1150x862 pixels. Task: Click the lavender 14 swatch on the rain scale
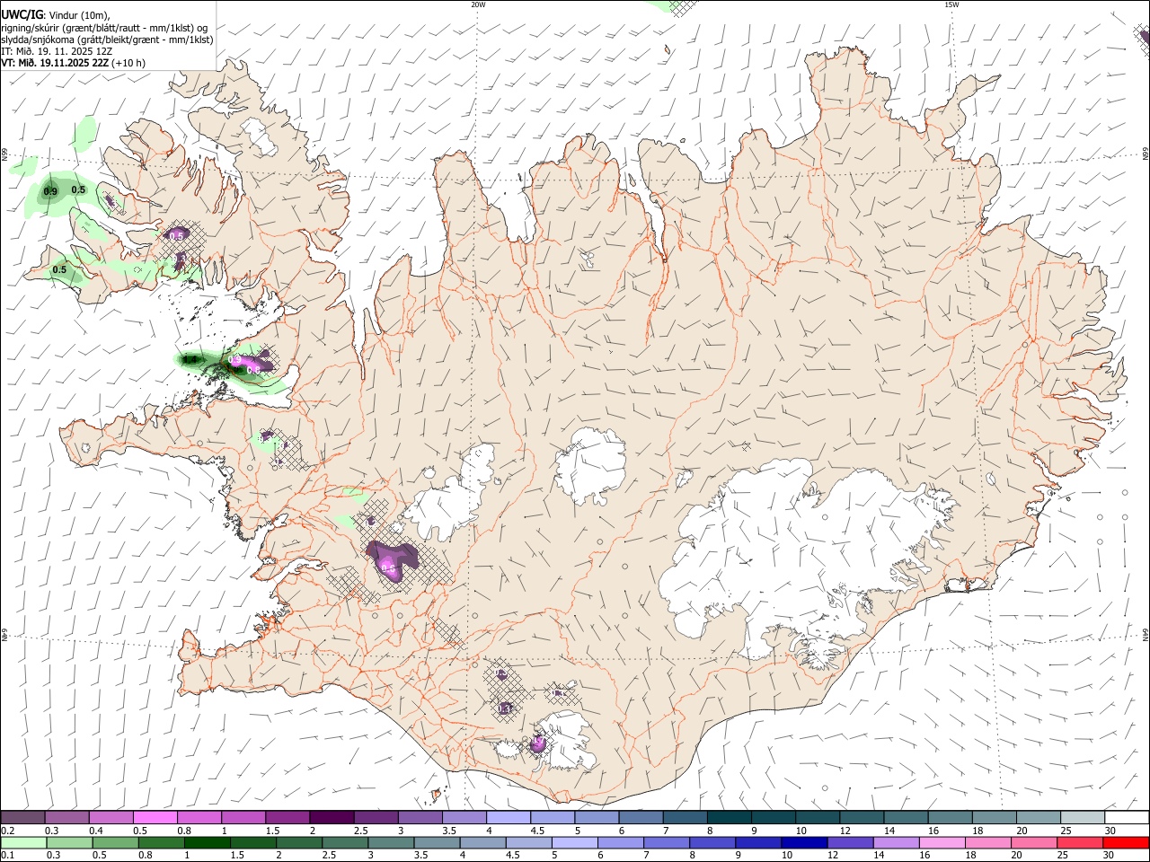pos(896,842)
